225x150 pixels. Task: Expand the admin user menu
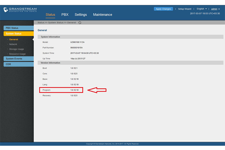coord(215,9)
